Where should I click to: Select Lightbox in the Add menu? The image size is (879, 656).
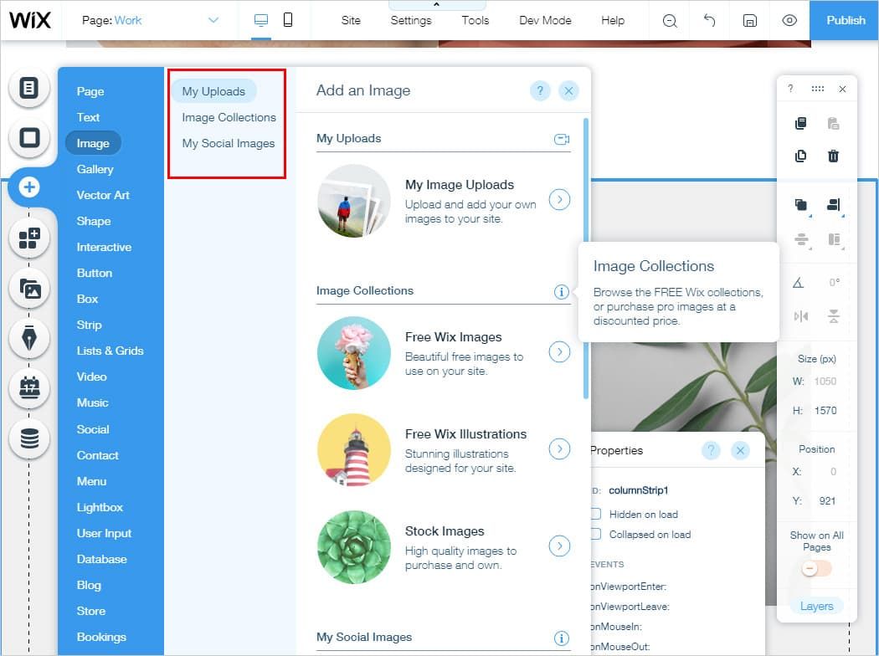pyautogui.click(x=100, y=507)
